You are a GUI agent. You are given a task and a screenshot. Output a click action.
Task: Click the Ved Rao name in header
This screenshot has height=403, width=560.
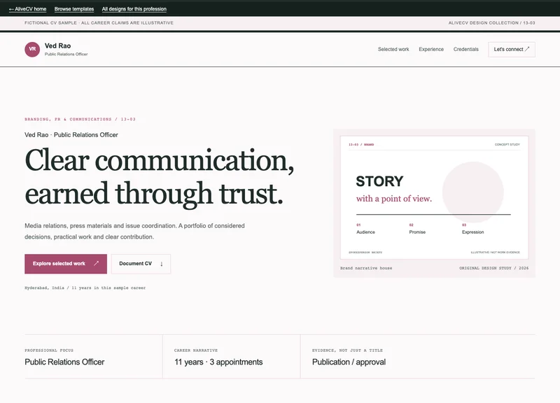57,45
